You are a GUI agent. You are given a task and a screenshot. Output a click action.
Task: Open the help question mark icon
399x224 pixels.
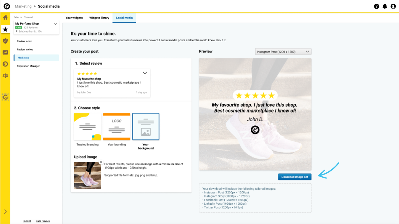pos(376,6)
